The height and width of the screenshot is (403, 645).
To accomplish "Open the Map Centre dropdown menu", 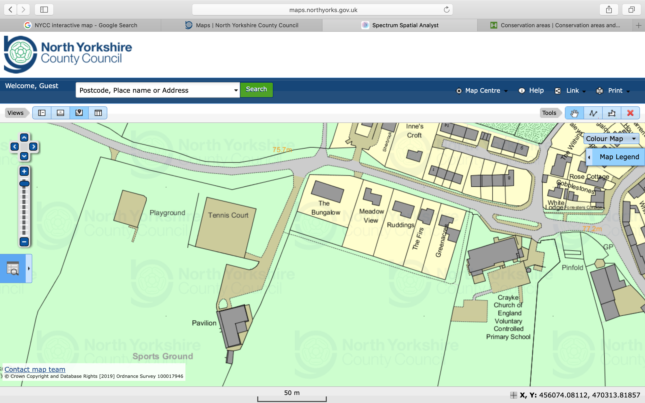I will (482, 91).
